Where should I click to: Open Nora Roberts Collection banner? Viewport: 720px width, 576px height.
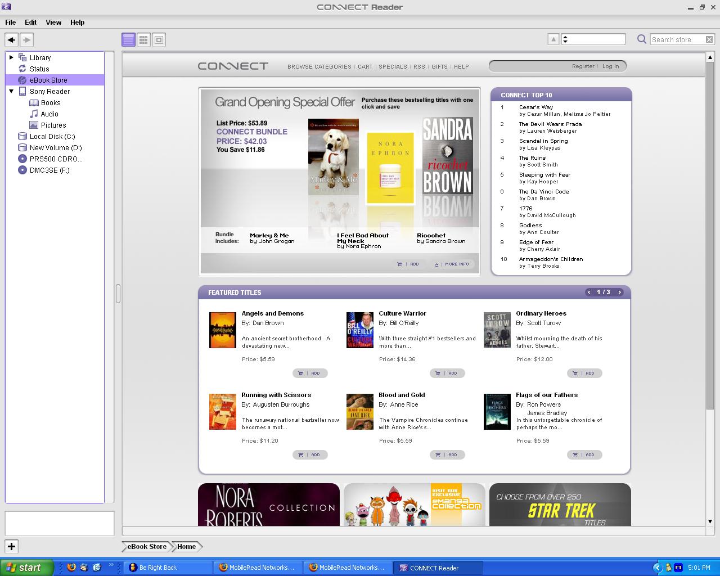click(269, 505)
